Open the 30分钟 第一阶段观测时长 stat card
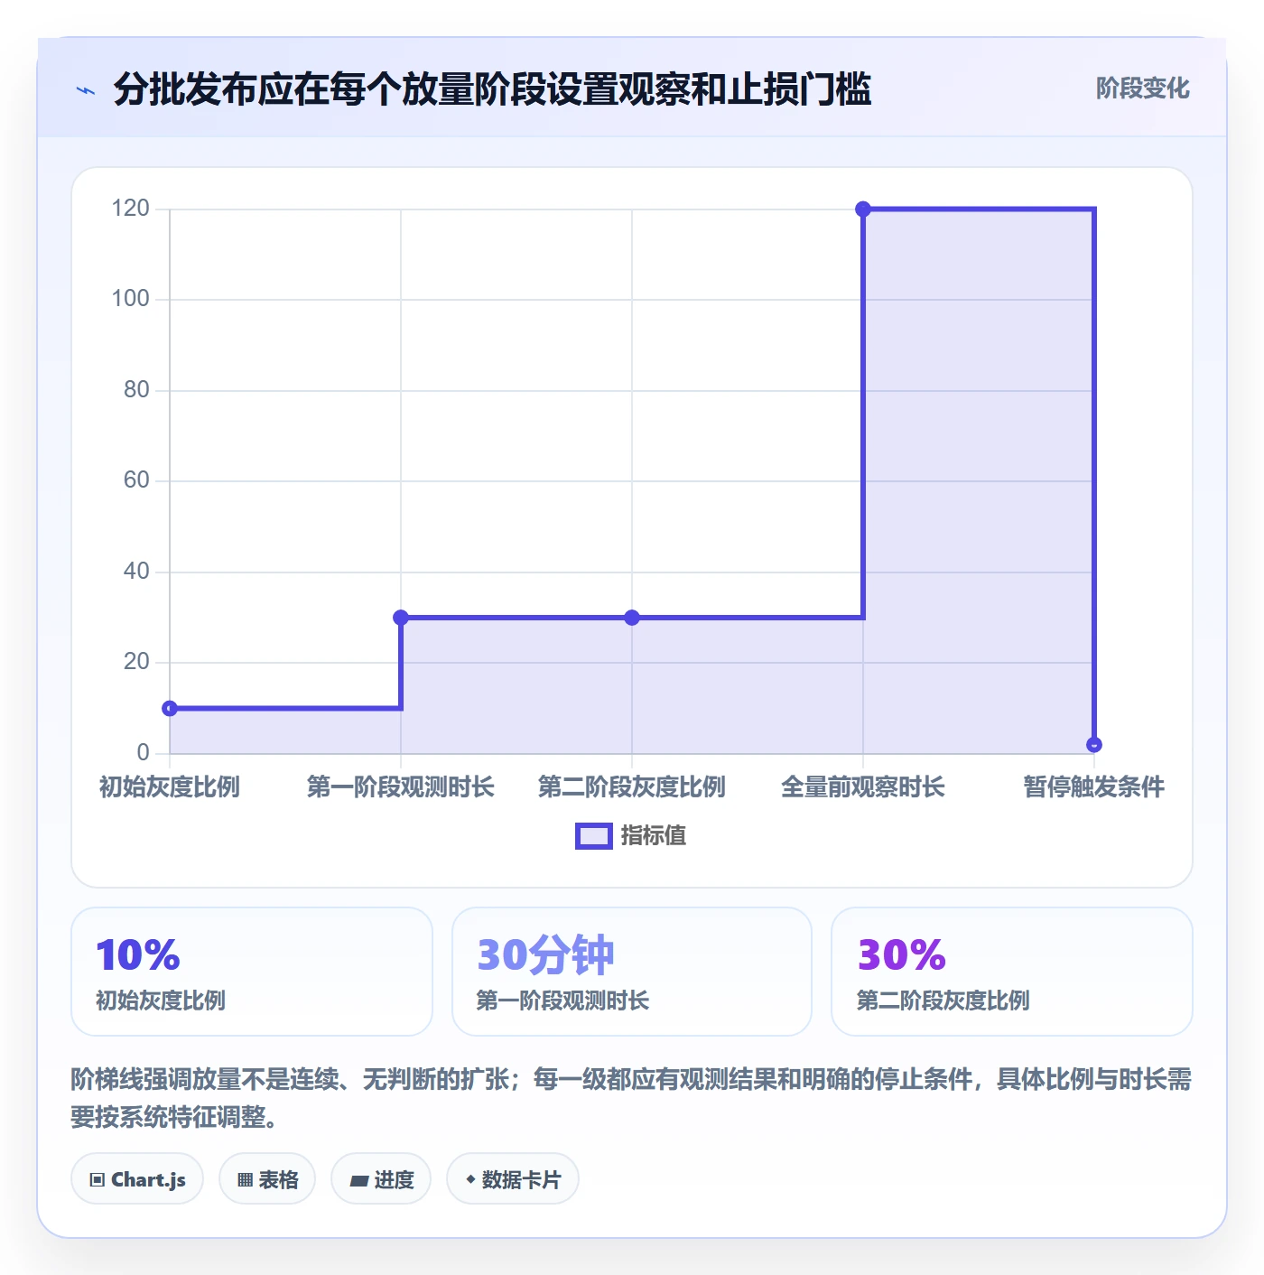 (x=632, y=972)
